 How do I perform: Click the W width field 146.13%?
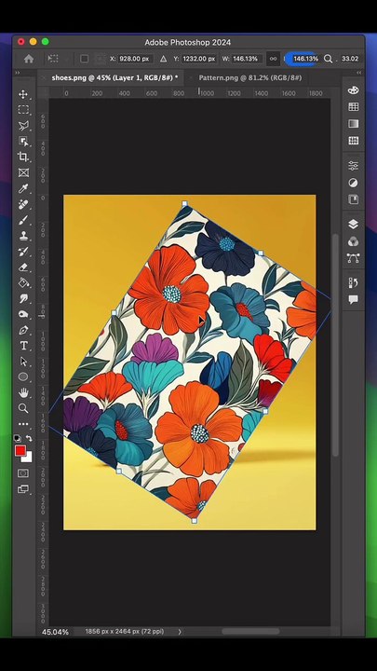coord(246,59)
